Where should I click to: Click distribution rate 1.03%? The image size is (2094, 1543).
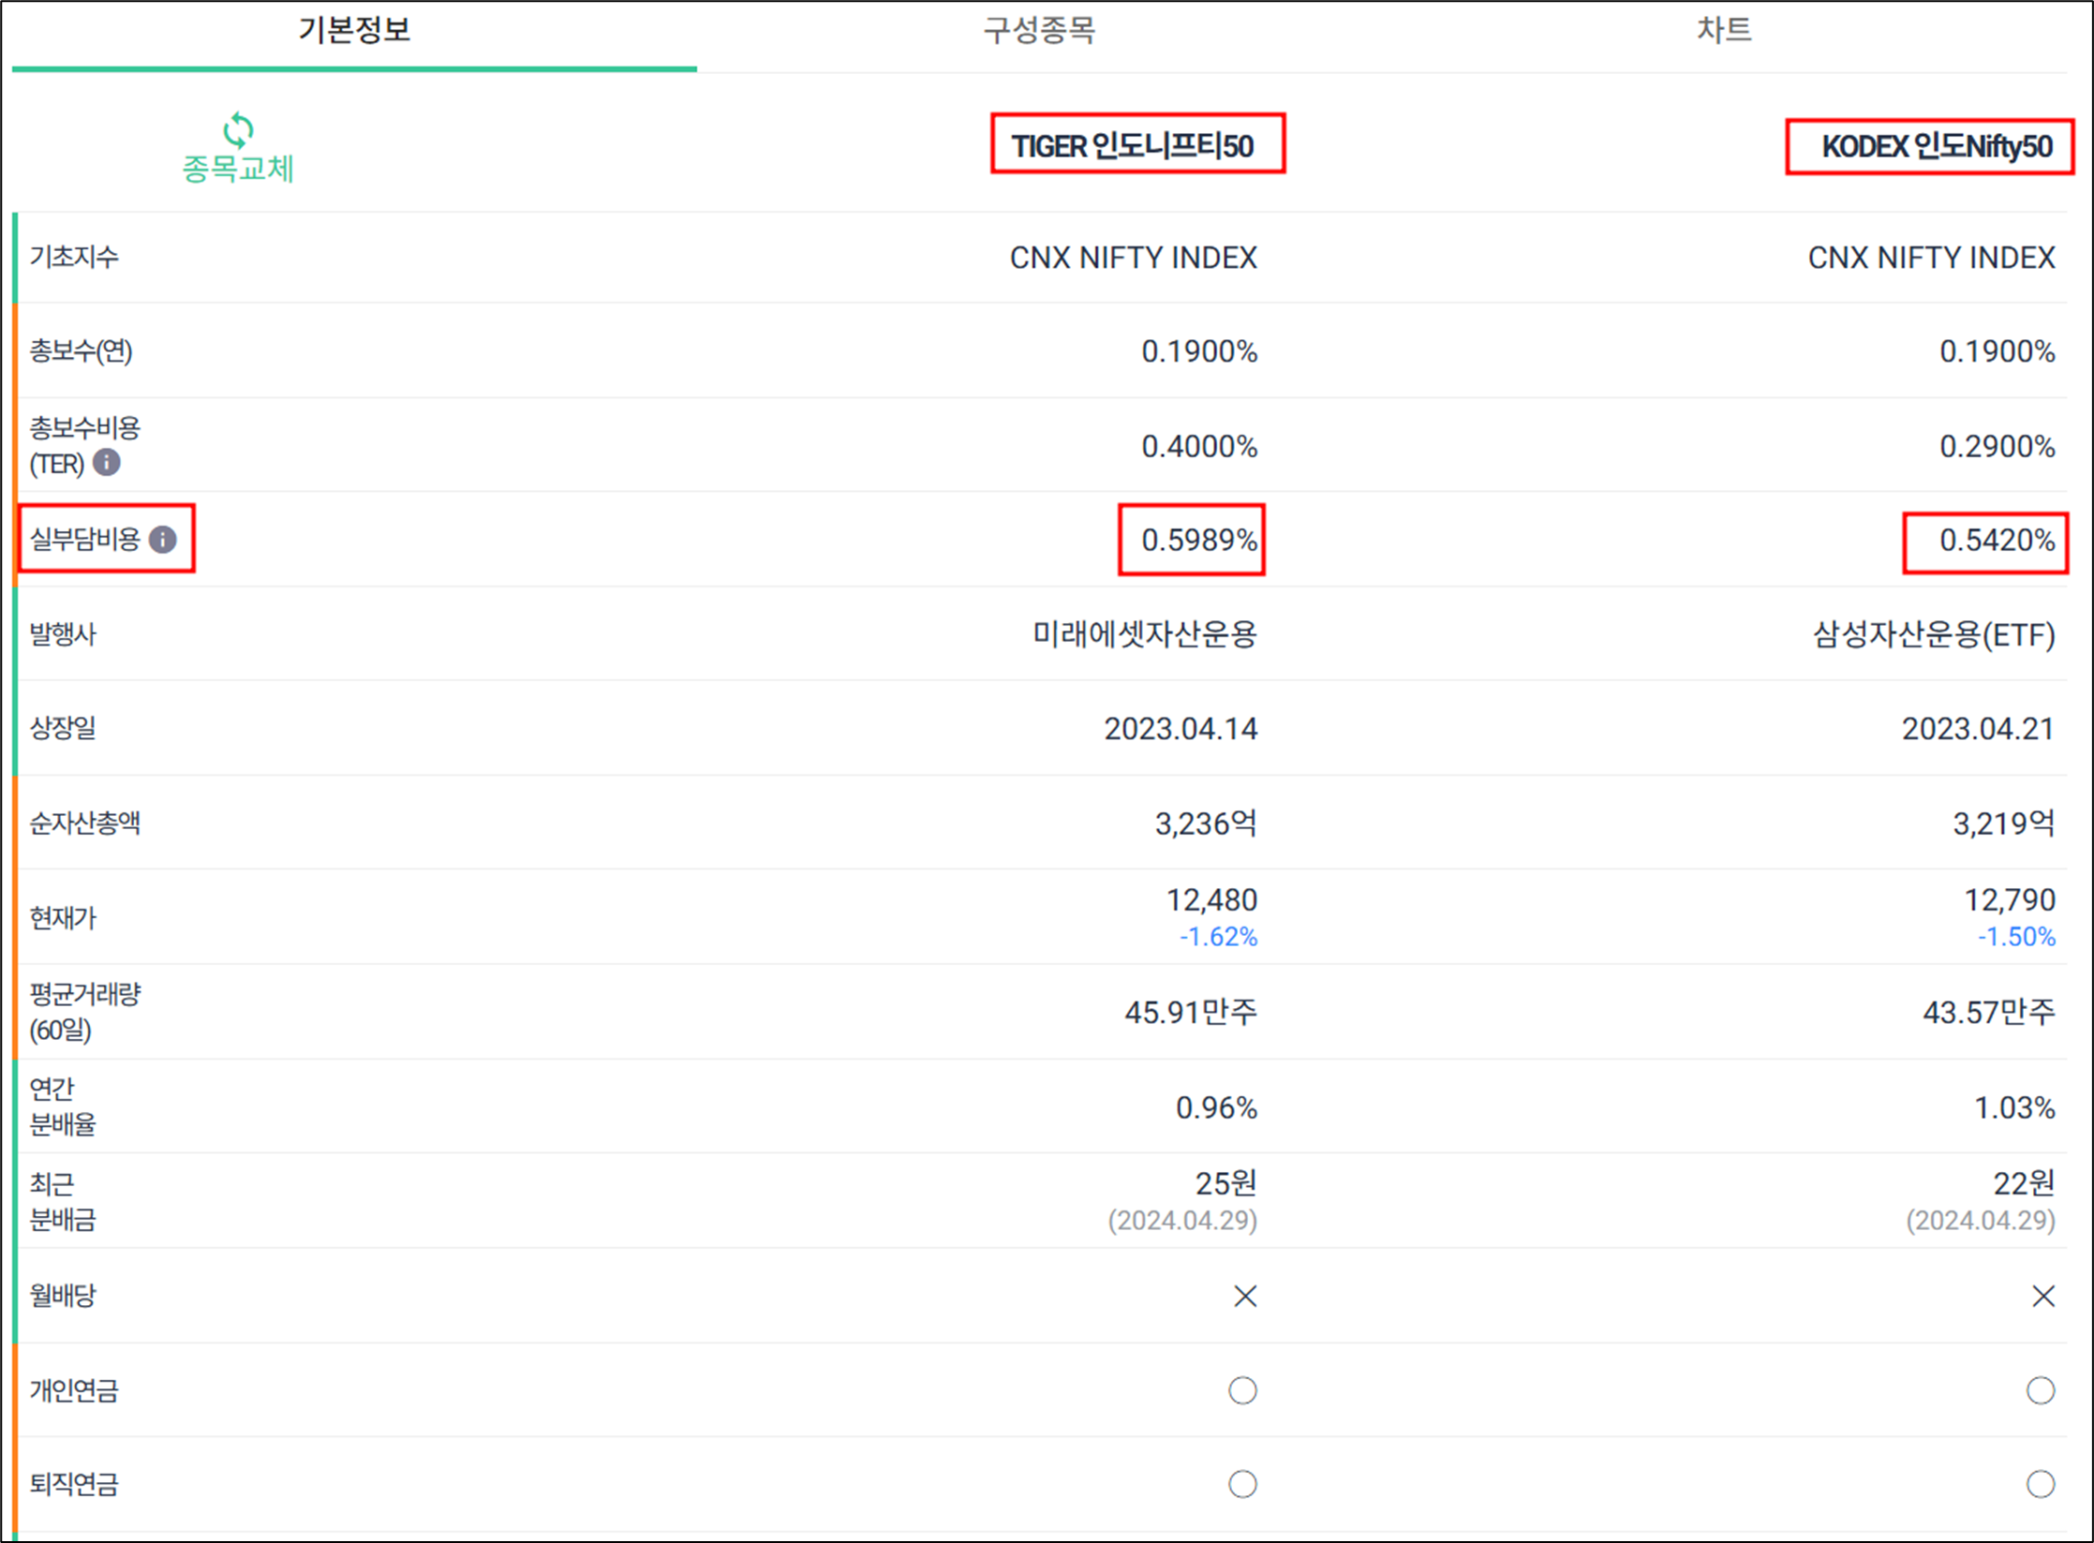coord(2015,1108)
